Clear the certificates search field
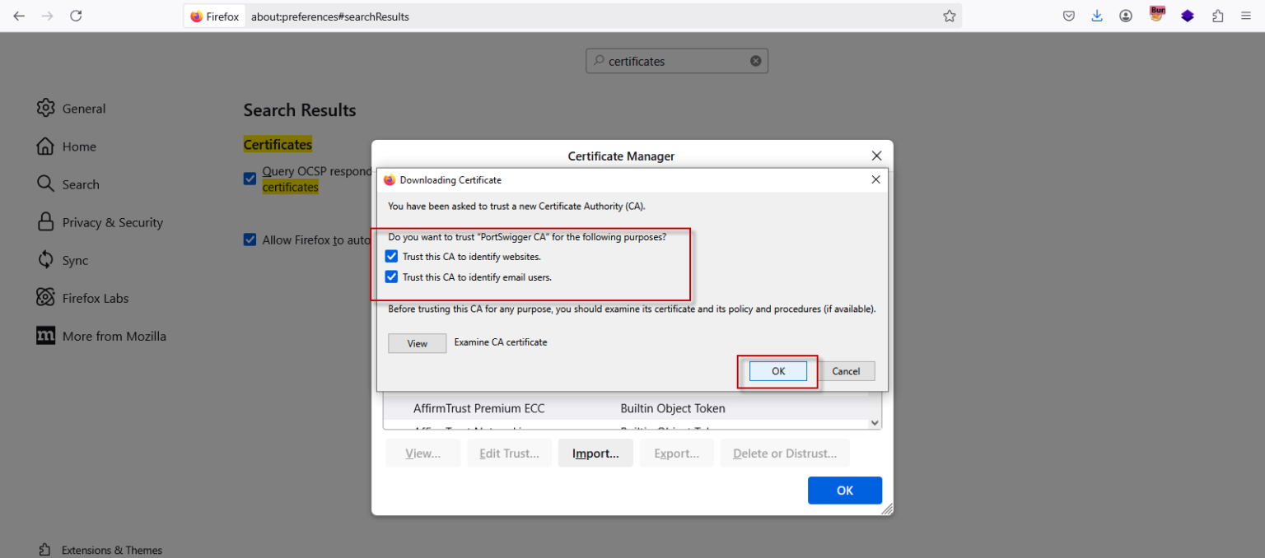The width and height of the screenshot is (1265, 558). pos(755,60)
